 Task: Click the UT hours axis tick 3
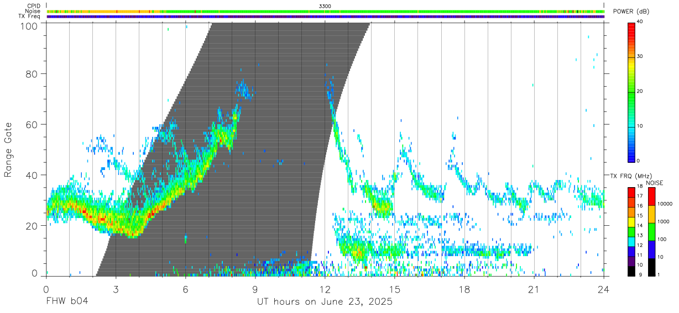click(116, 289)
